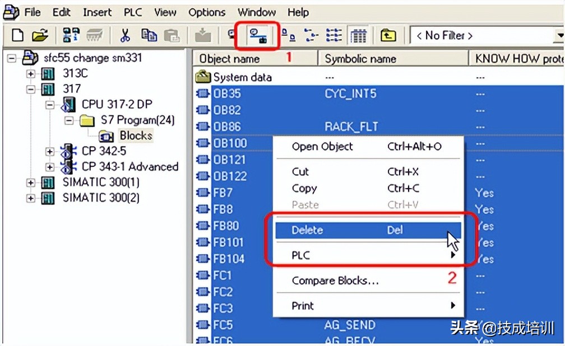
Task: Choose Copy from the context menu
Action: (368, 188)
